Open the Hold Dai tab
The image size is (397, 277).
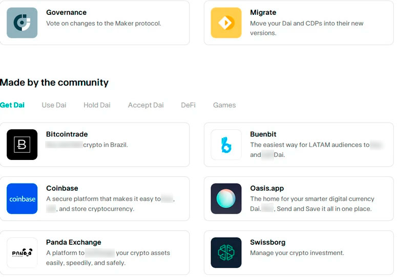[x=97, y=105]
